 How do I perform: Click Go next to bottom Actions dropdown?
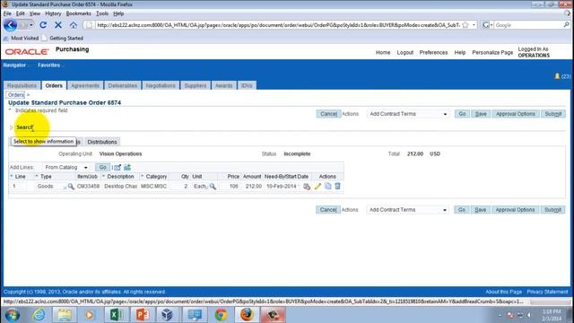tap(462, 210)
